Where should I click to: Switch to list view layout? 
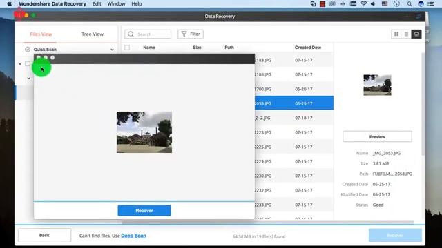click(406, 34)
